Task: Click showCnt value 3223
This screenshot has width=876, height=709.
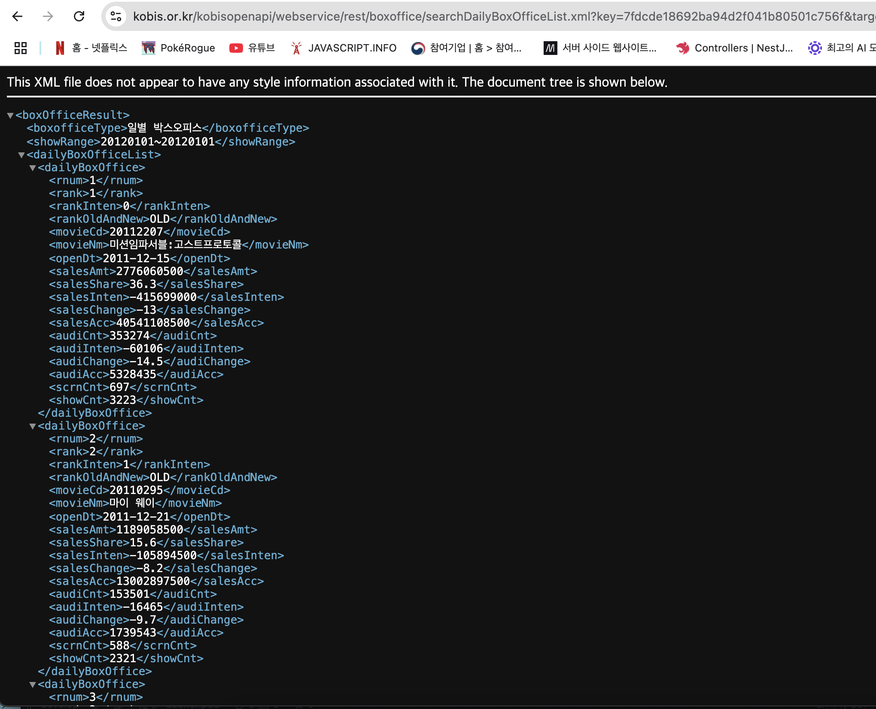Action: (123, 400)
